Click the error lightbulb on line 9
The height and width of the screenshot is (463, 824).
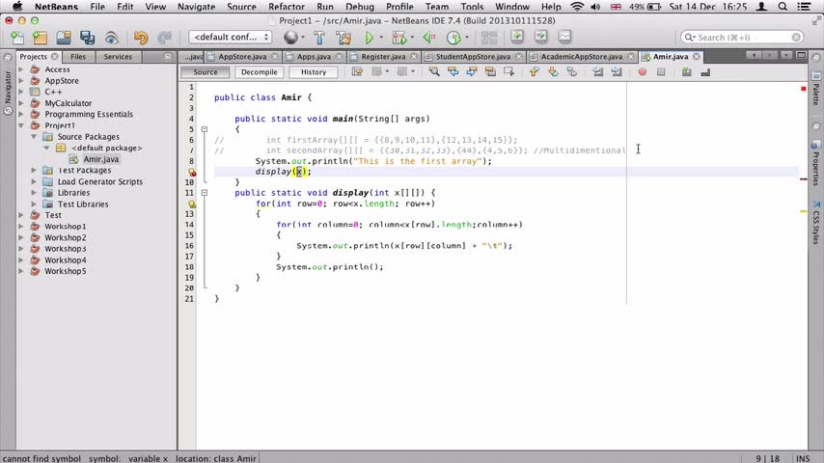point(192,172)
